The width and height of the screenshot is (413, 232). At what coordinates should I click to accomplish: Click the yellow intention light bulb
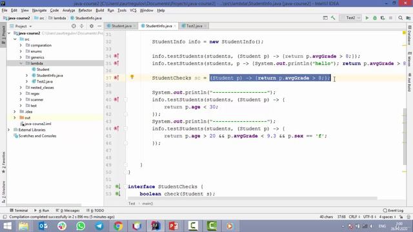(x=132, y=77)
